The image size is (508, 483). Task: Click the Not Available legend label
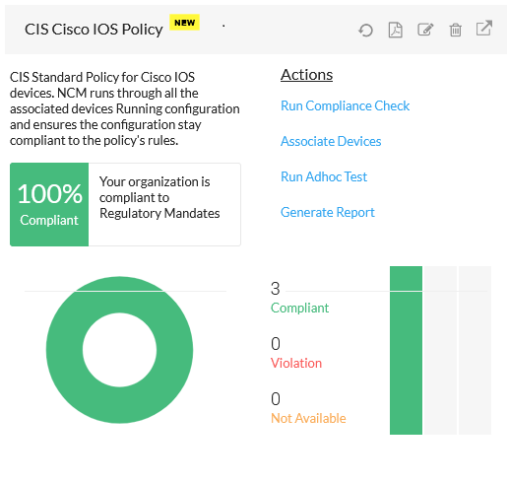pyautogui.click(x=308, y=418)
